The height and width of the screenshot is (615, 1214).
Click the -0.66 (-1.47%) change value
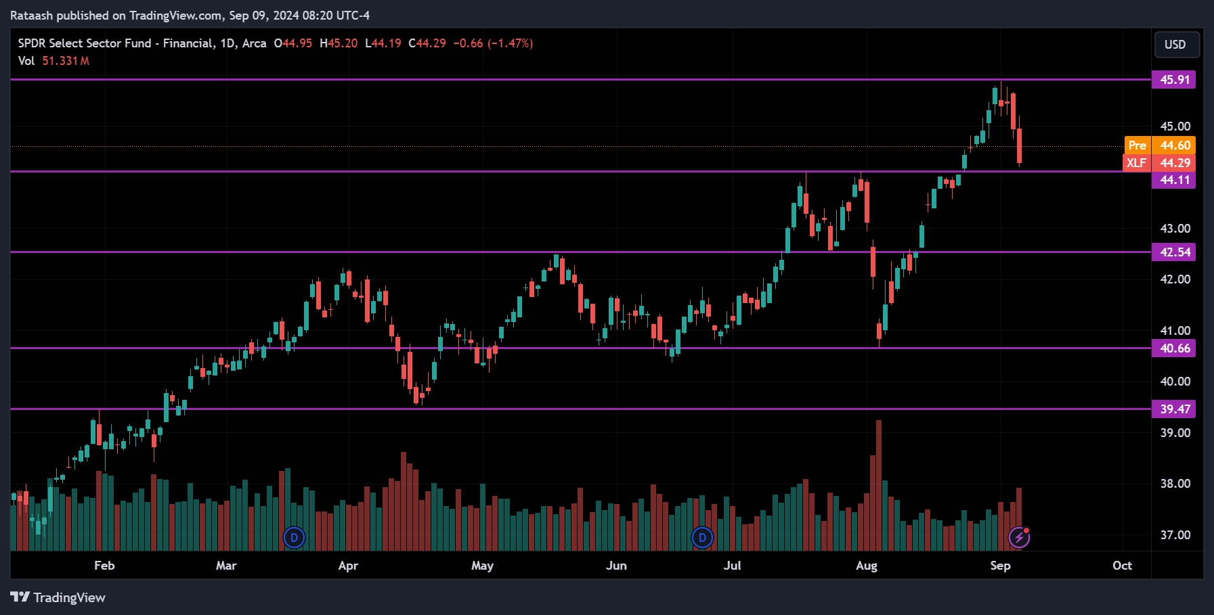coord(493,43)
